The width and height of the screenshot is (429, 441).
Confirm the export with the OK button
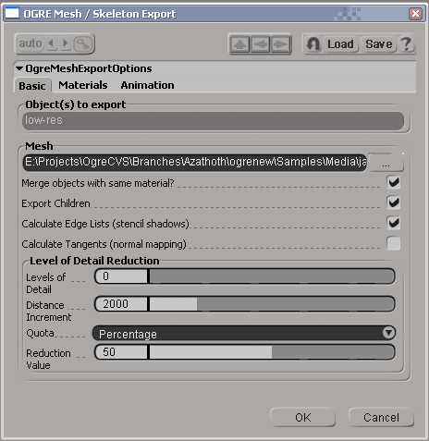(302, 418)
